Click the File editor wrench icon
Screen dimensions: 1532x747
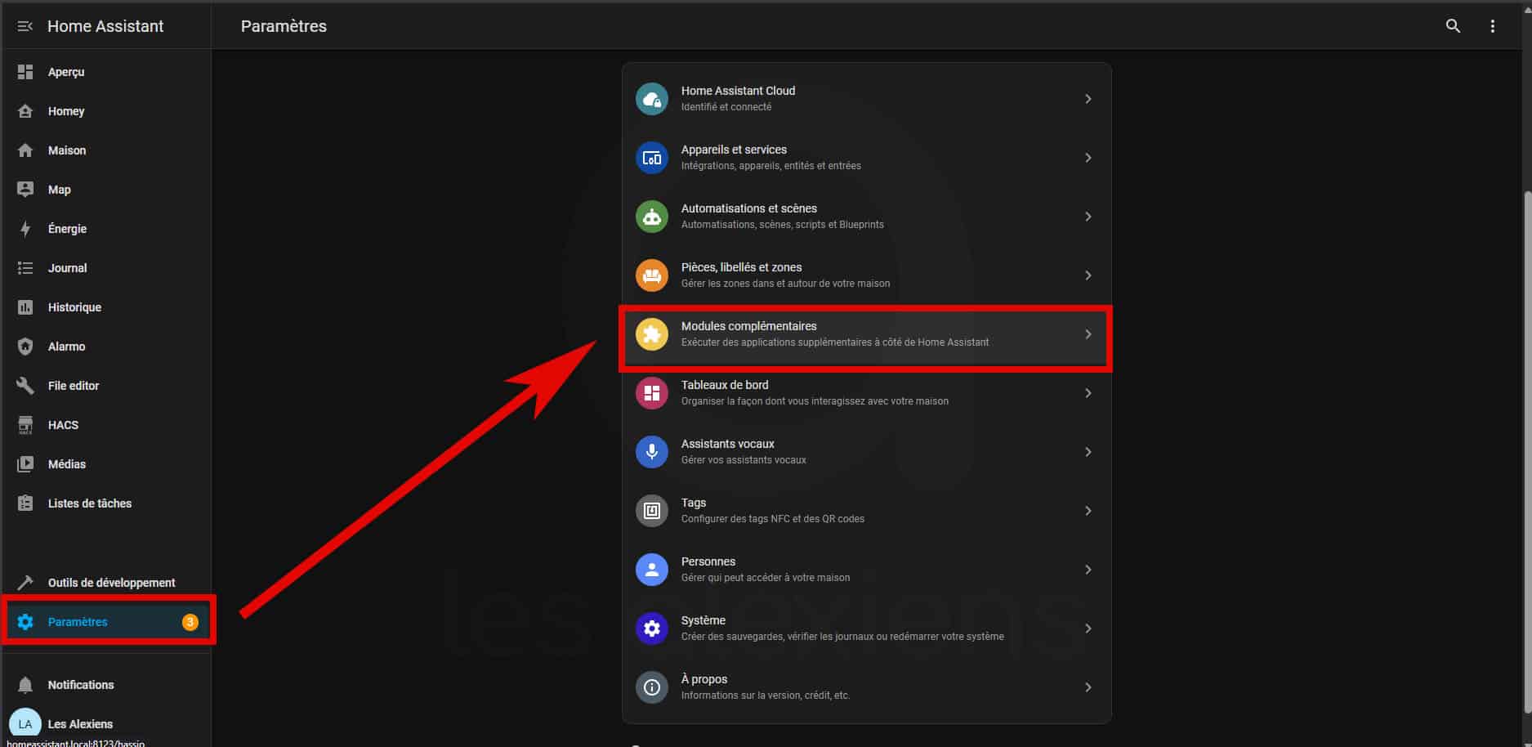tap(25, 386)
